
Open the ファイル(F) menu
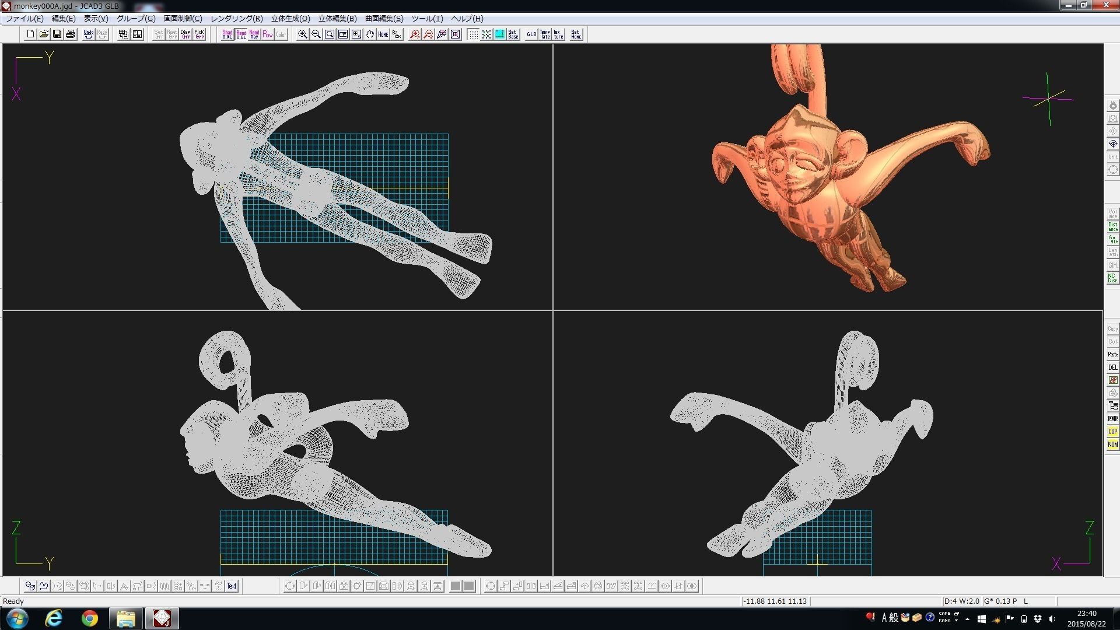[24, 19]
